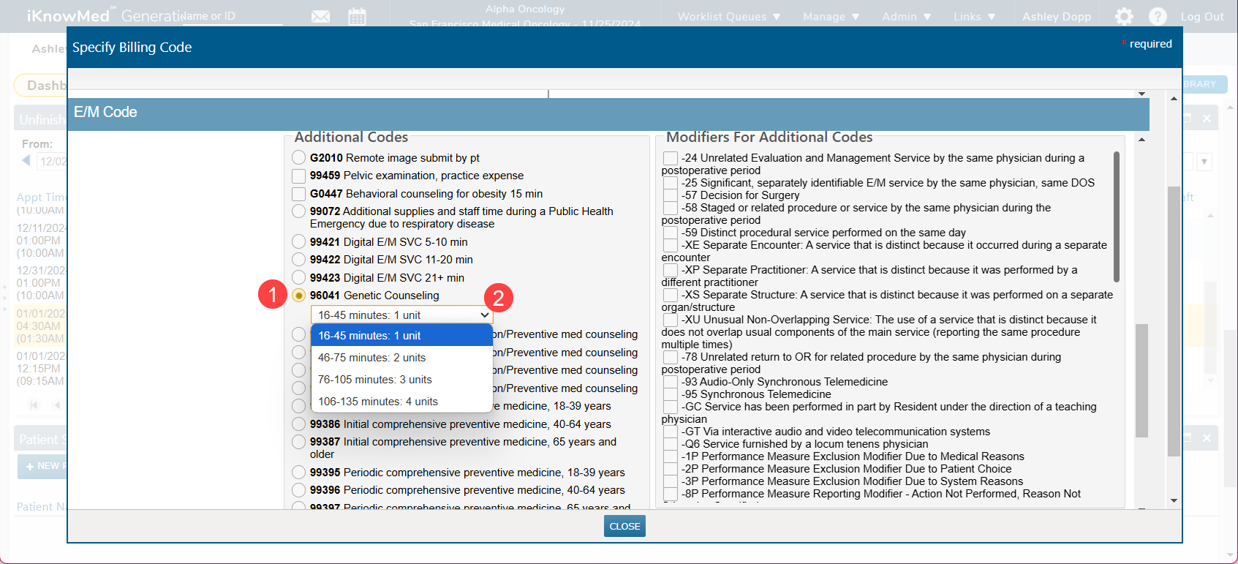Click the previous date arrow under From
This screenshot has height=564, width=1238.
coord(26,160)
